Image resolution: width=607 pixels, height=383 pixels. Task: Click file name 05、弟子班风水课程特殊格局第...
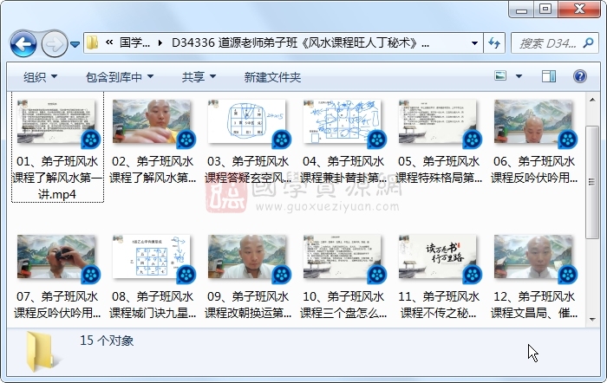[439, 170]
